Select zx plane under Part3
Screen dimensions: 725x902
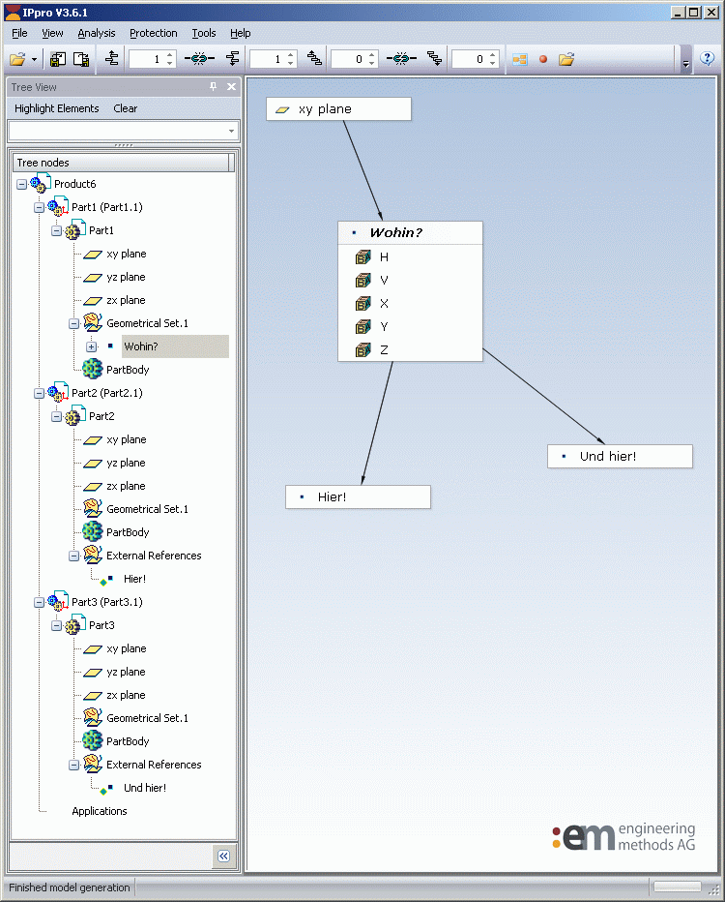point(126,695)
